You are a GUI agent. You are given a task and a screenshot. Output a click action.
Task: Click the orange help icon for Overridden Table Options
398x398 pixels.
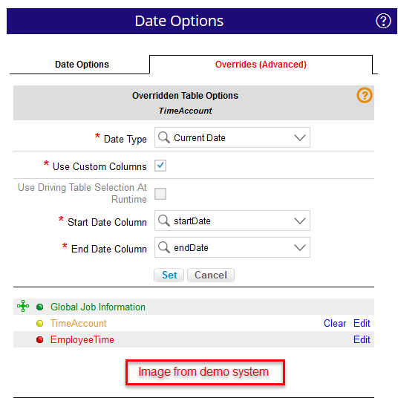pyautogui.click(x=365, y=95)
